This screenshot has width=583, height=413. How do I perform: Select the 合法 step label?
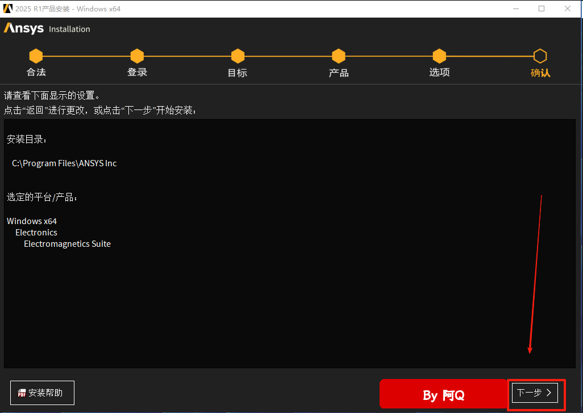[36, 72]
